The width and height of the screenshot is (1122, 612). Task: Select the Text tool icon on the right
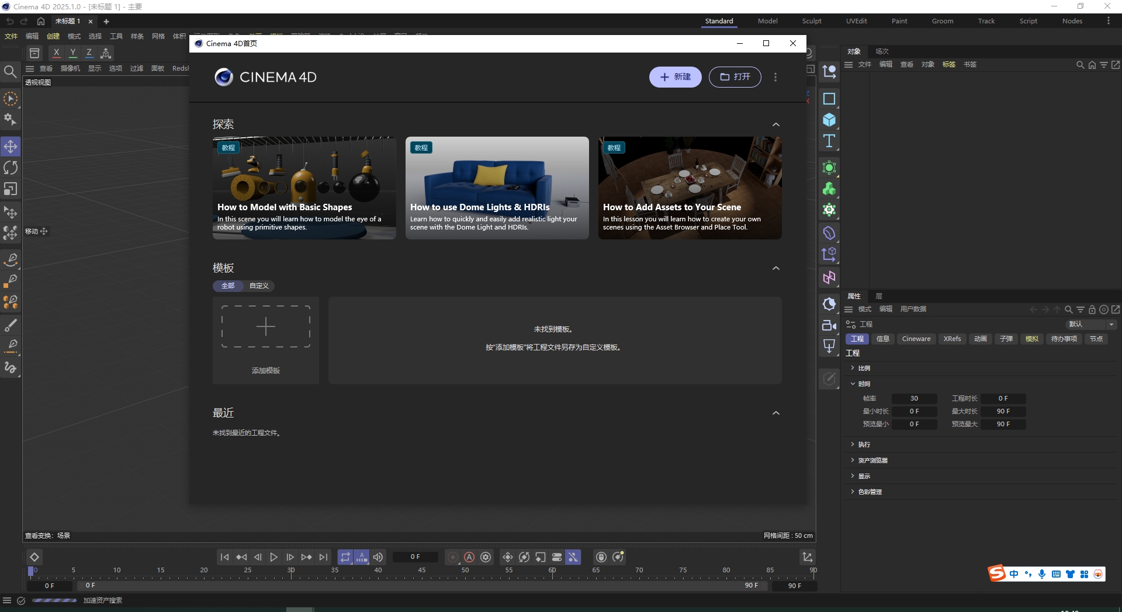pyautogui.click(x=829, y=140)
